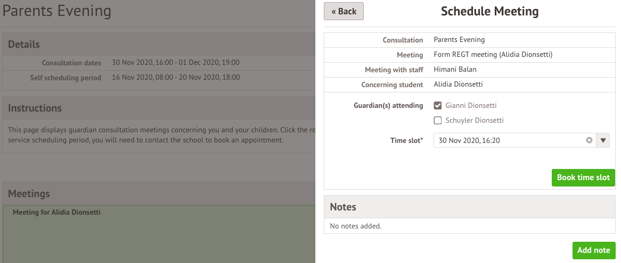
Task: Go back using the « Back button
Action: (344, 11)
